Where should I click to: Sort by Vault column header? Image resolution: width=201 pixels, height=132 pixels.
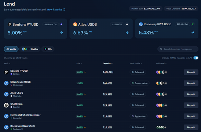7,63
